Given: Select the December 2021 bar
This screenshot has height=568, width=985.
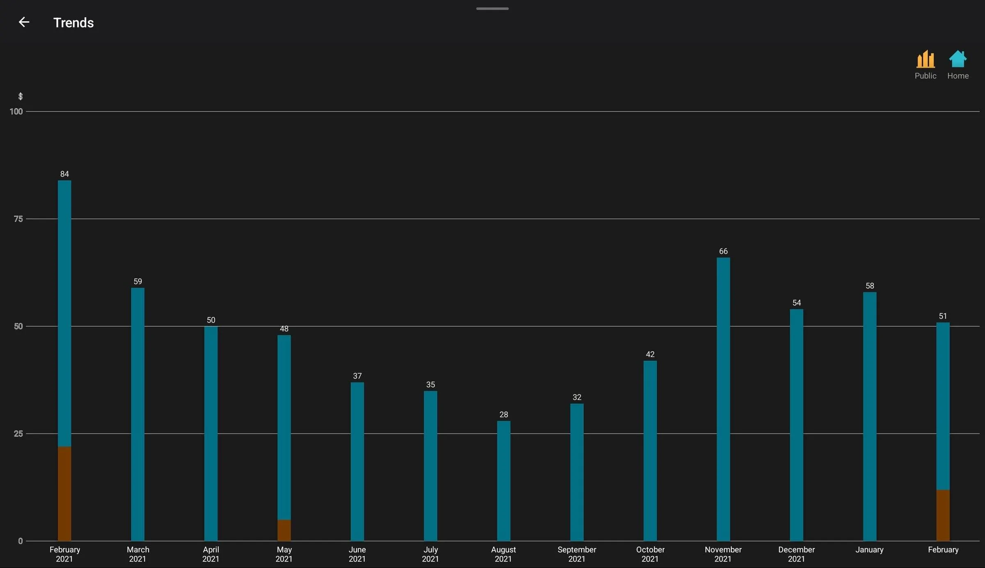Looking at the screenshot, I should 797,425.
